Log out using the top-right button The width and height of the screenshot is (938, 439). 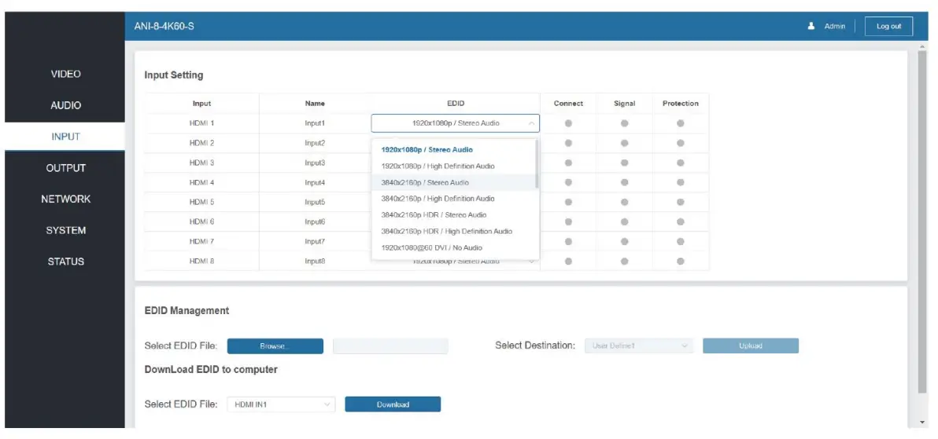click(888, 26)
